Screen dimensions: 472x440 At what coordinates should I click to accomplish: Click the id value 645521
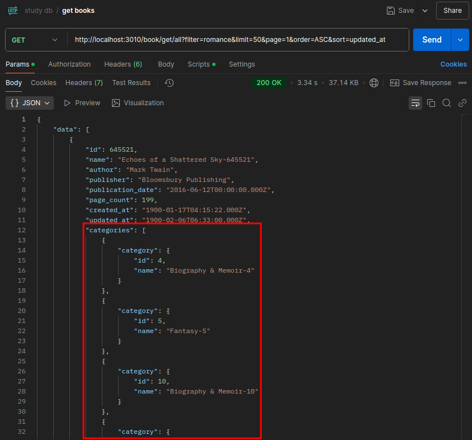[121, 149]
